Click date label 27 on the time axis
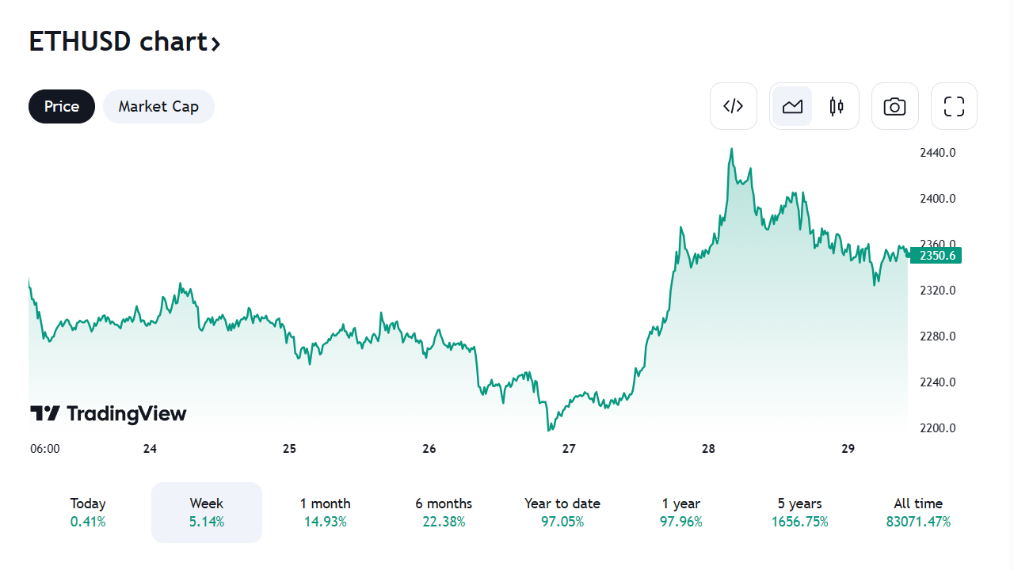This screenshot has height=570, width=1014. point(569,449)
